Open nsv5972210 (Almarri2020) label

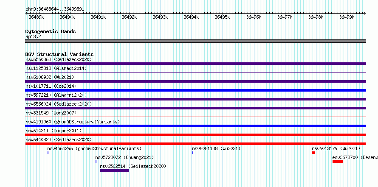56,95
